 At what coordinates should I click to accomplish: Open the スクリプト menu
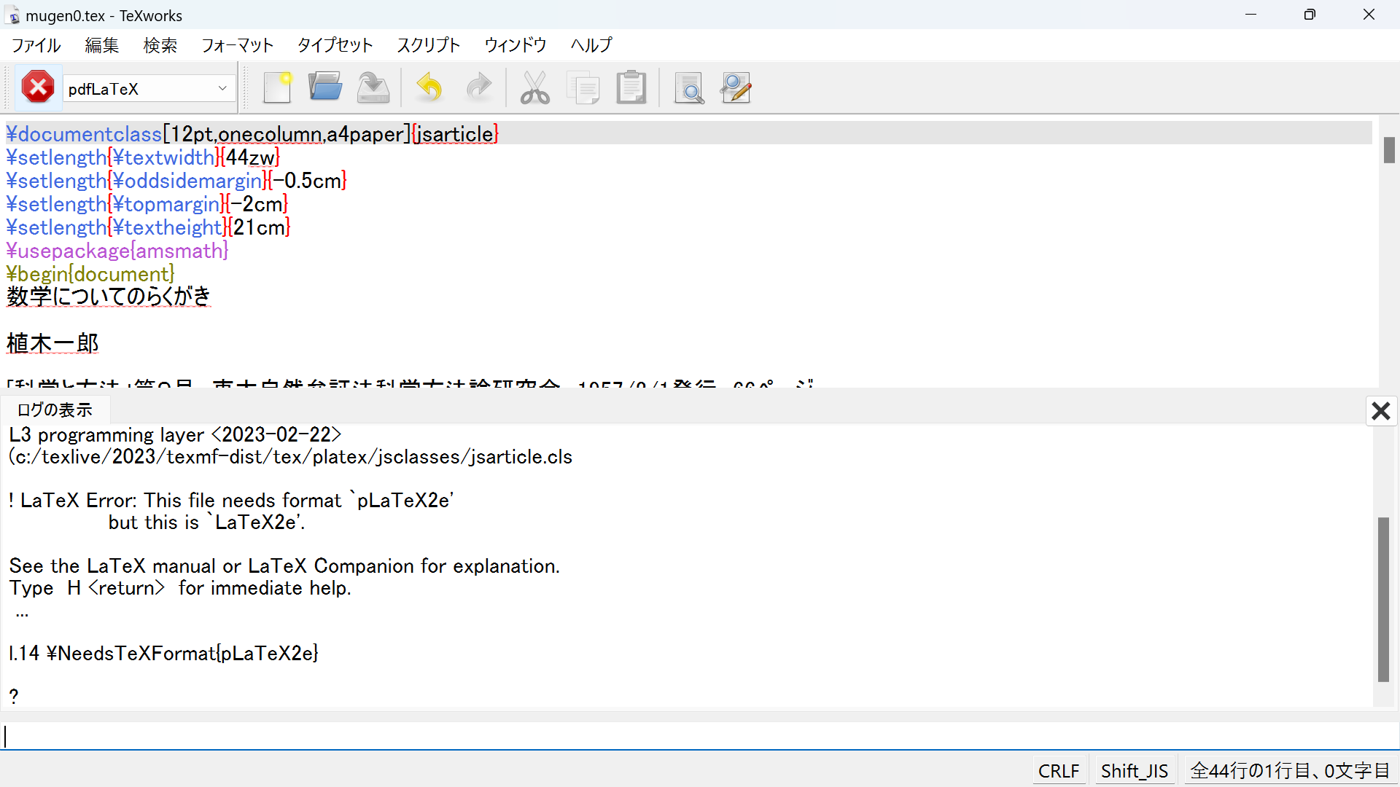429,45
